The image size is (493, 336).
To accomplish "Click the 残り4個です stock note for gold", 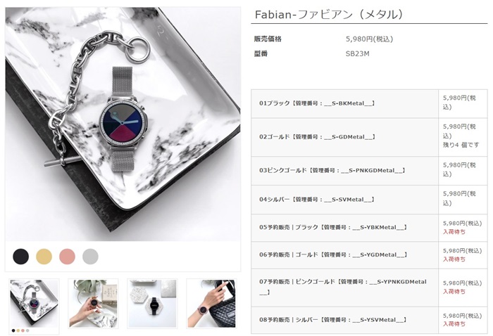I will point(461,145).
